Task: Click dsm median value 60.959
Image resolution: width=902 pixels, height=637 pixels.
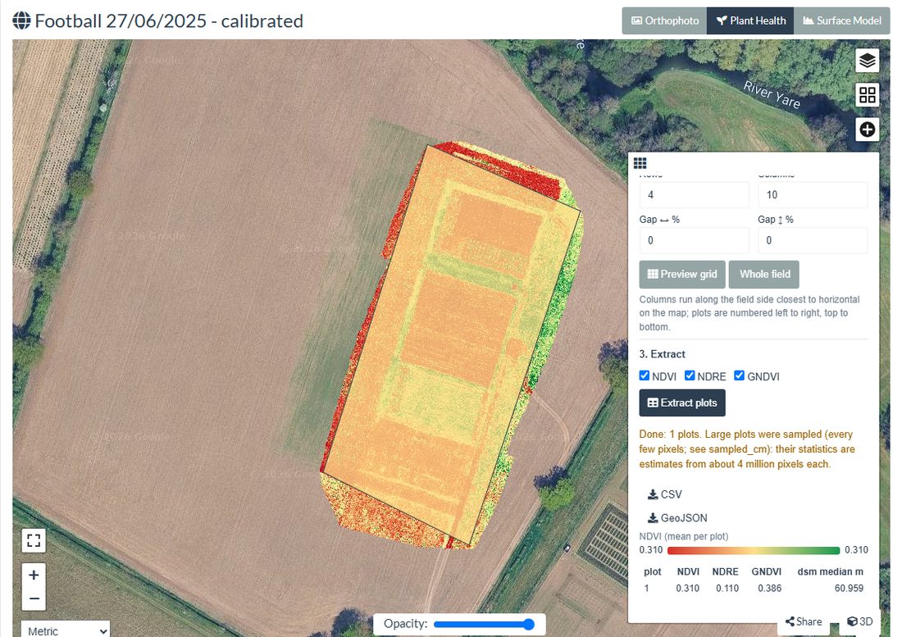Action: point(849,588)
